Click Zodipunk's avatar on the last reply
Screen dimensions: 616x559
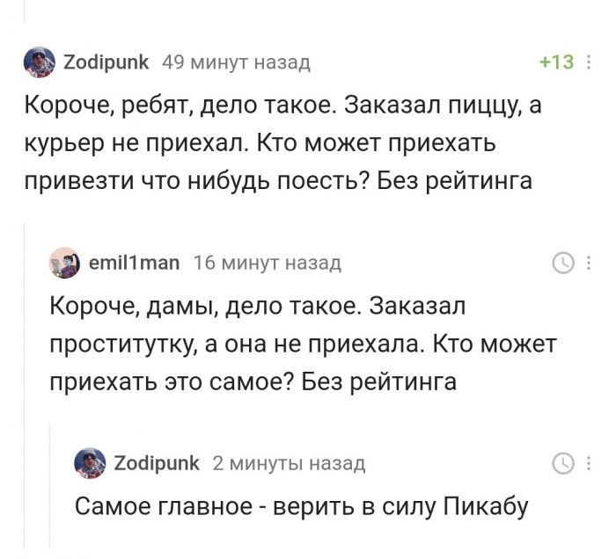click(90, 462)
